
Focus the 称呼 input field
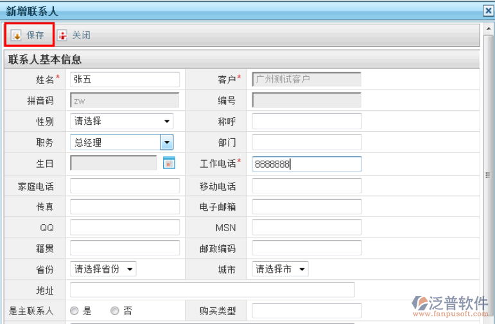pyautogui.click(x=306, y=121)
